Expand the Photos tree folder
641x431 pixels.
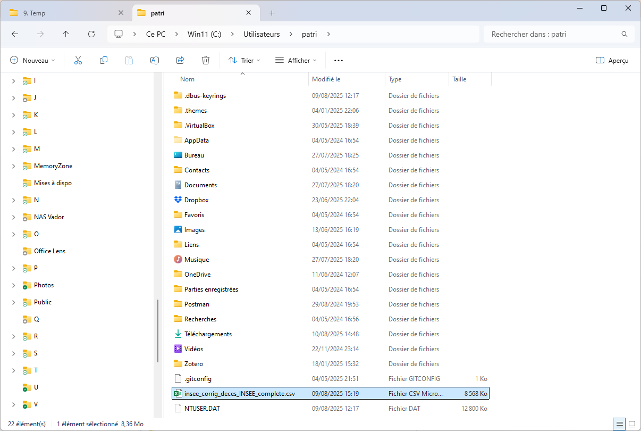pyautogui.click(x=13, y=285)
